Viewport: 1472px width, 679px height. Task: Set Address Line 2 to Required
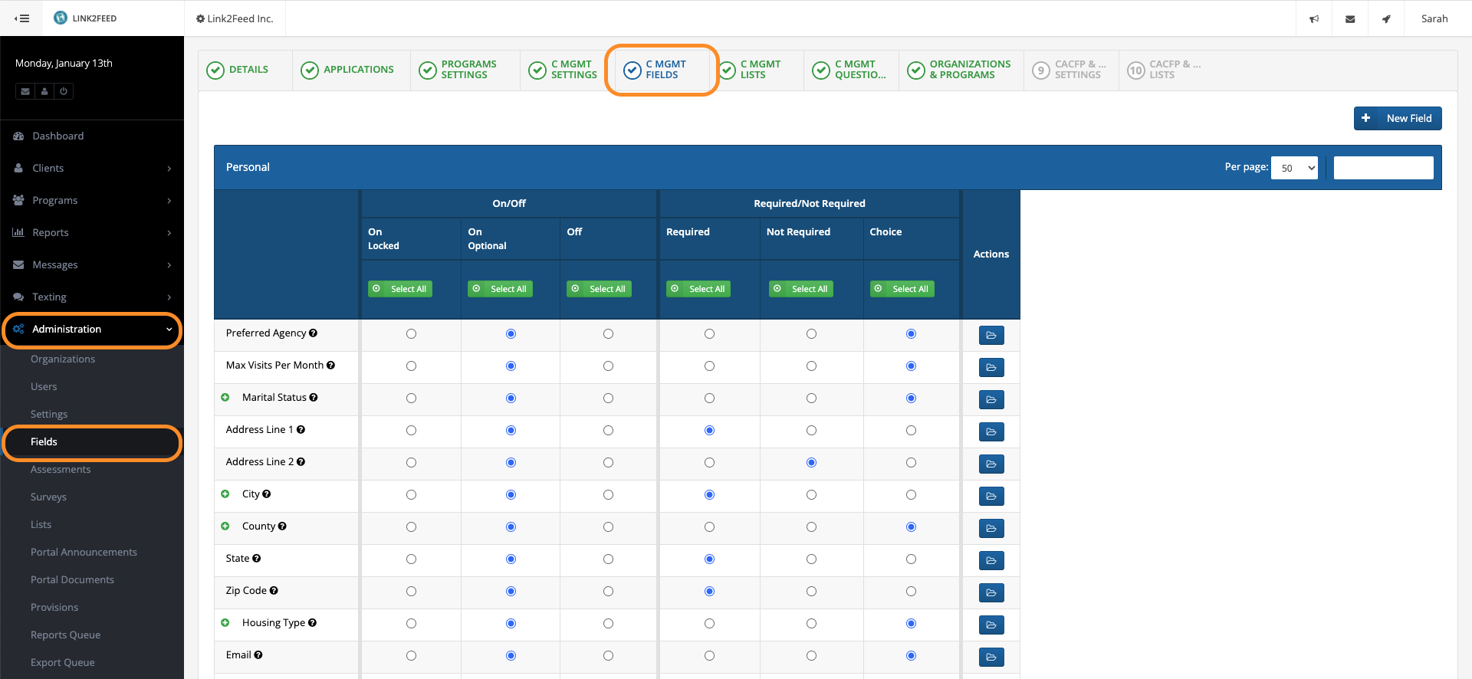[x=709, y=463]
